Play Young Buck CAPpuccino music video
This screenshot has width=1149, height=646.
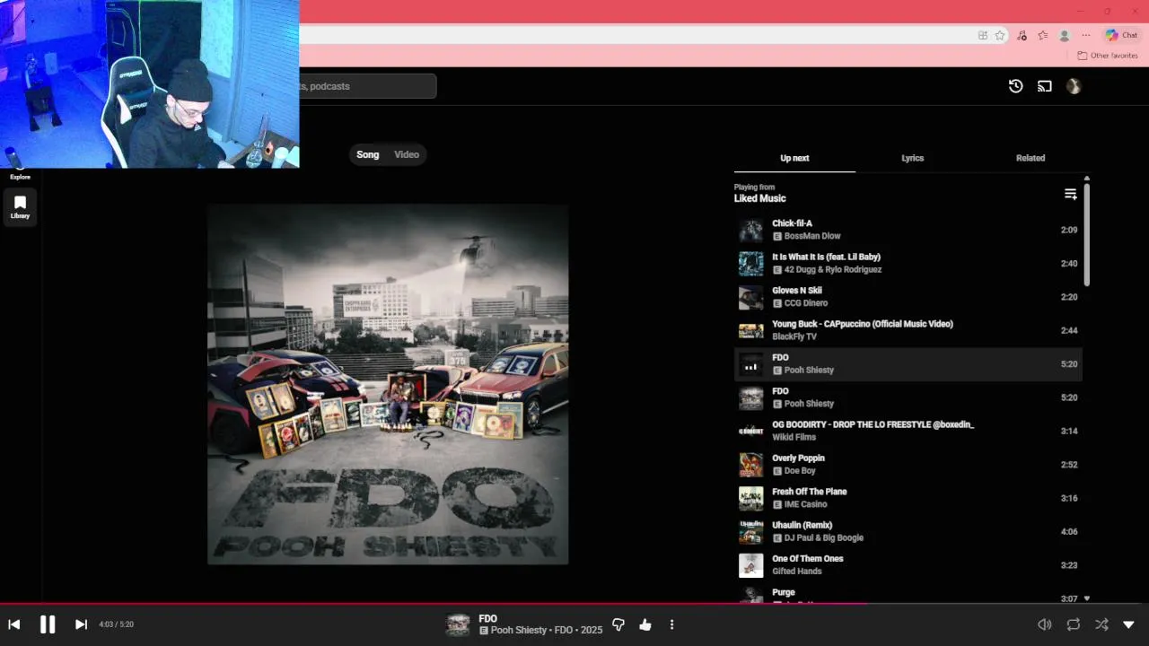[908, 330]
